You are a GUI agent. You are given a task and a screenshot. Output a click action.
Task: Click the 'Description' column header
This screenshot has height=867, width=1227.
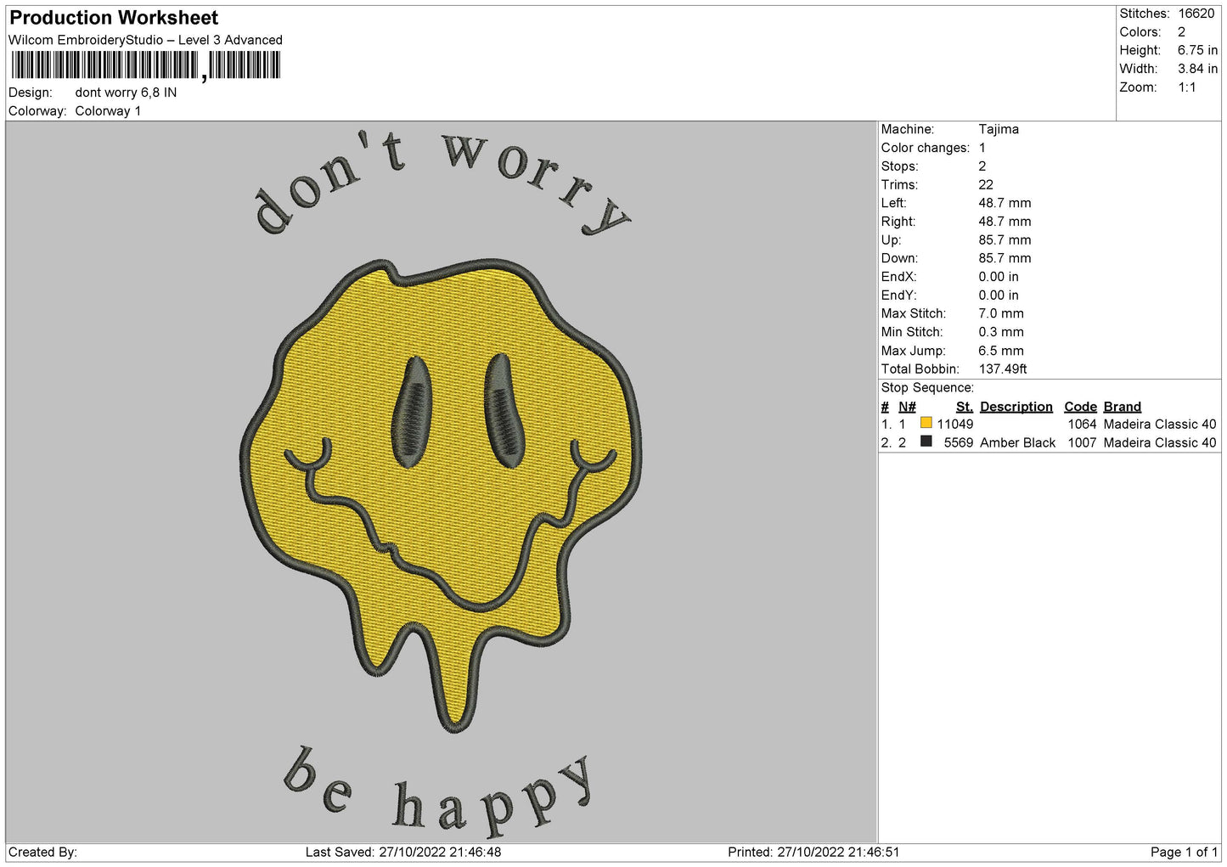[1016, 407]
